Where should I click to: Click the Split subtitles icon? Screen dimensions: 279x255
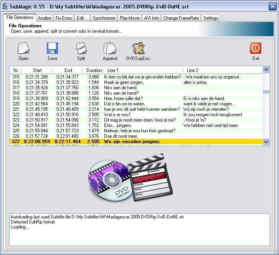point(81,48)
